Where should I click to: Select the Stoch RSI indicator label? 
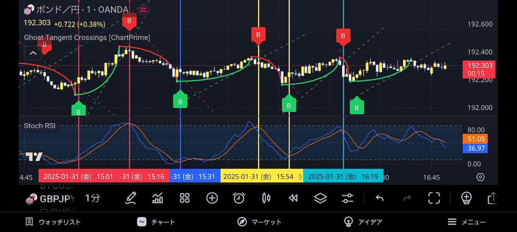39,126
